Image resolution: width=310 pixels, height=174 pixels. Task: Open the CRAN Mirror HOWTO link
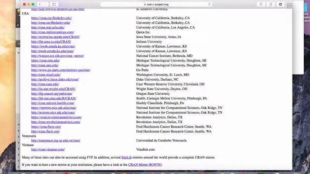point(145,165)
